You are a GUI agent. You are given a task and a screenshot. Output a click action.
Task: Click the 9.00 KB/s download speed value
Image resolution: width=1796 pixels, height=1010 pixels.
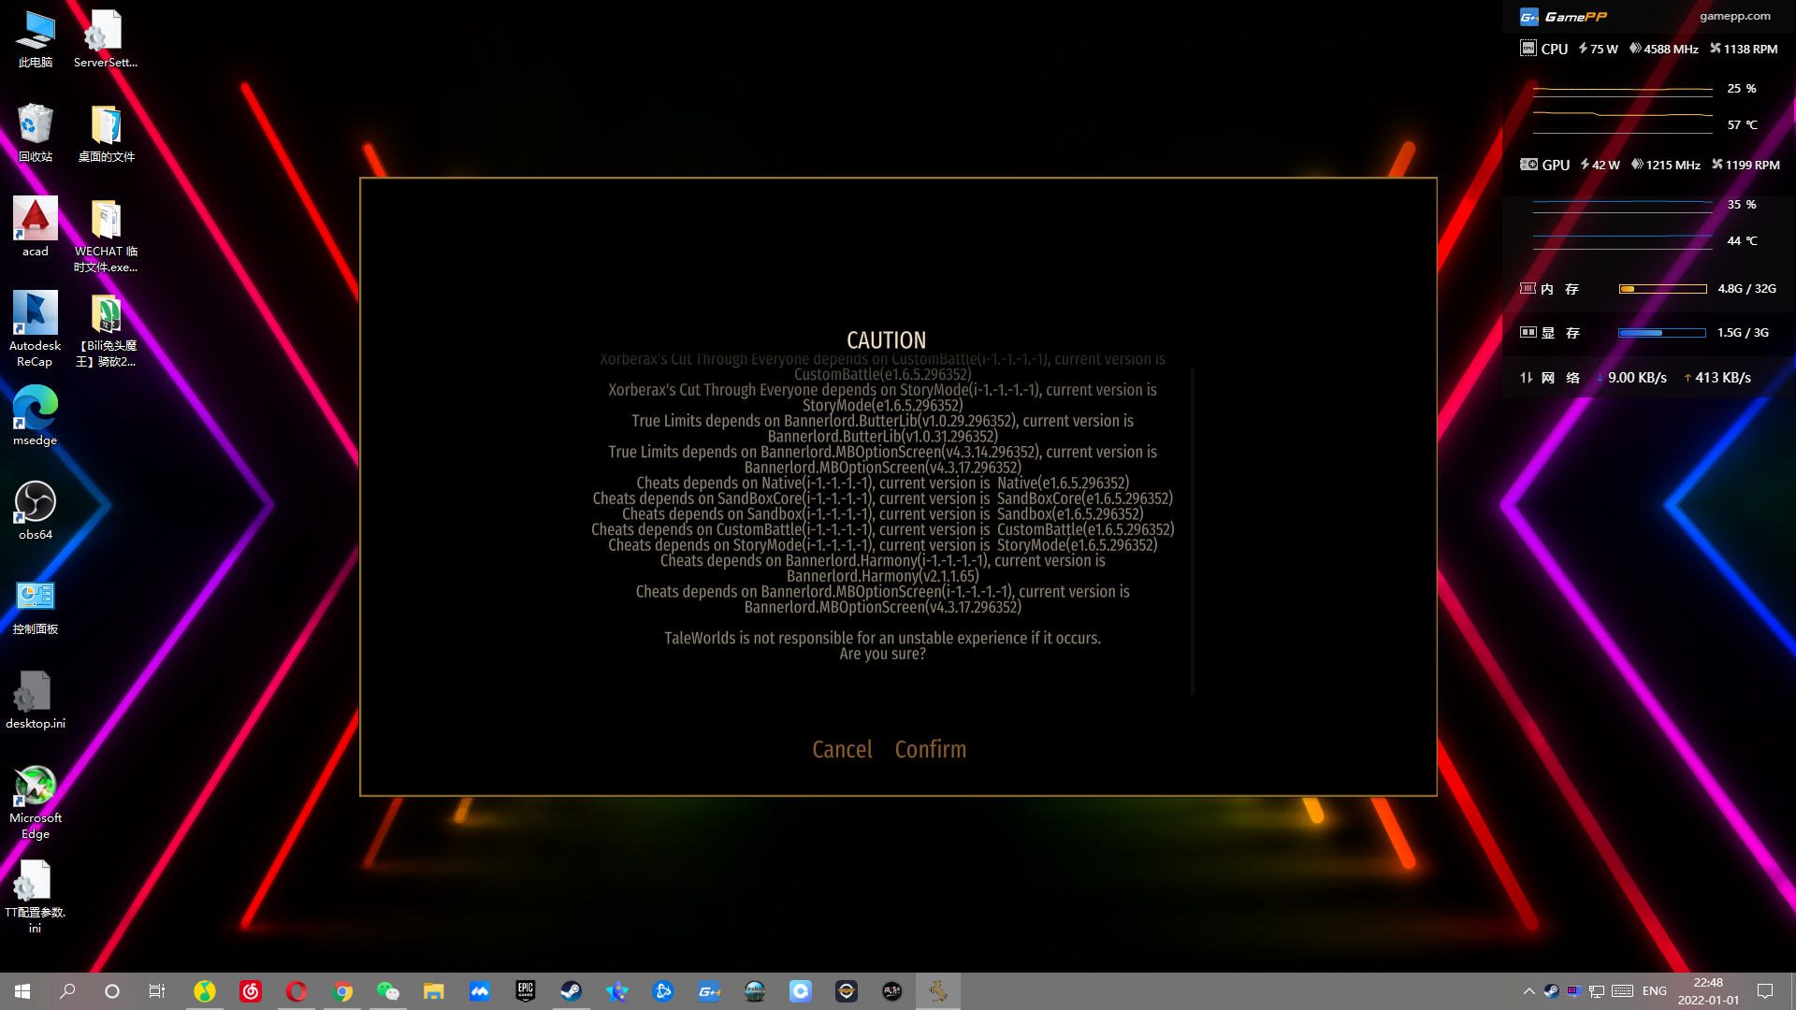1637,378
